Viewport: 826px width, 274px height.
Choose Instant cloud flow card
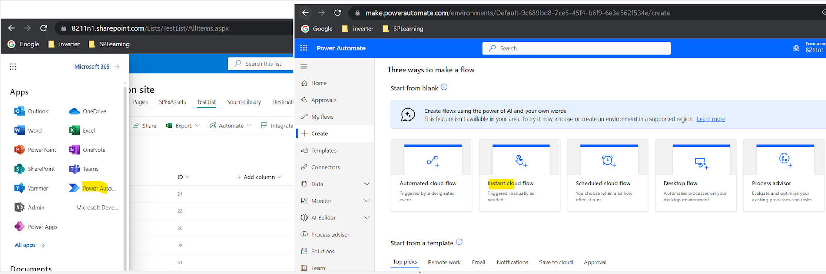[519, 175]
